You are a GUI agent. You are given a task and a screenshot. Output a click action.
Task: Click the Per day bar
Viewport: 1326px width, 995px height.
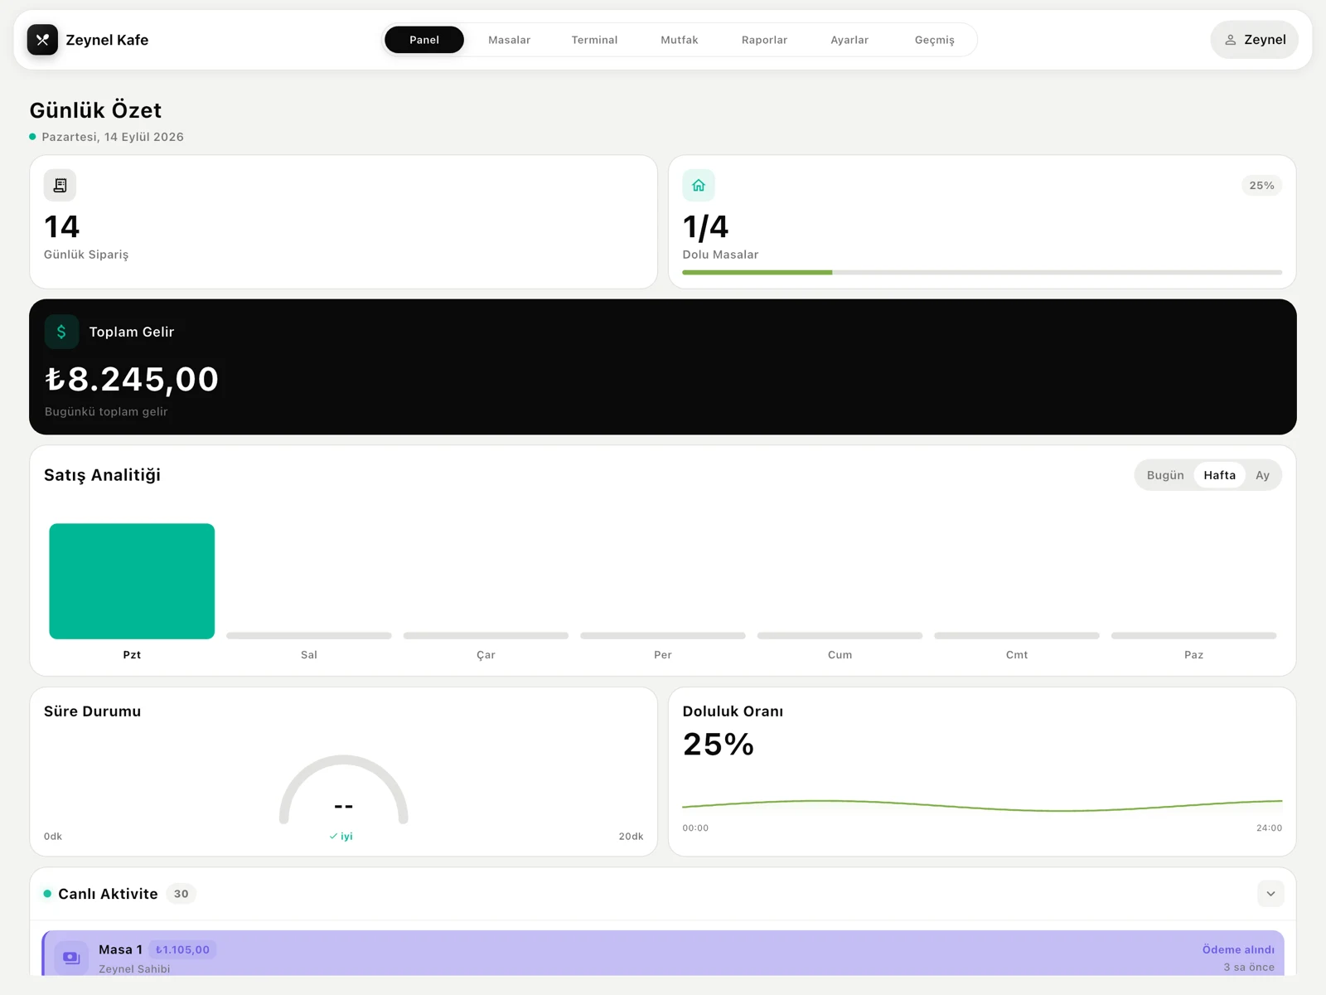[x=663, y=636]
